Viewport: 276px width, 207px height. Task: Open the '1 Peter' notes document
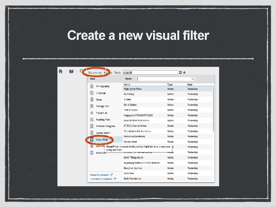(x=168, y=99)
